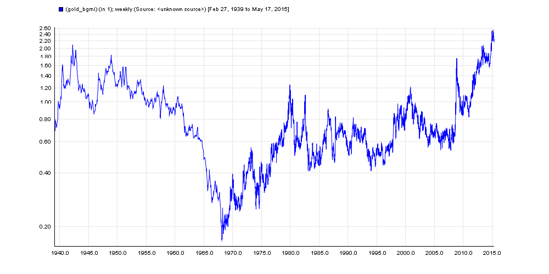Click the x-axis label 1965.0
The width and height of the screenshot is (549, 274).
point(204,253)
